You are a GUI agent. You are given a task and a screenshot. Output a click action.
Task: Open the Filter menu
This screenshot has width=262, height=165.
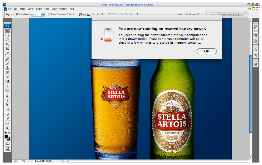47,9
